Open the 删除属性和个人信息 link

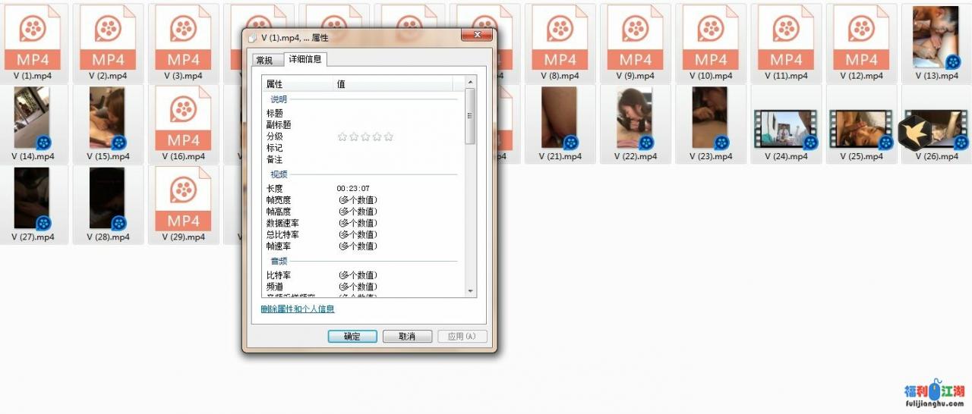pos(297,309)
